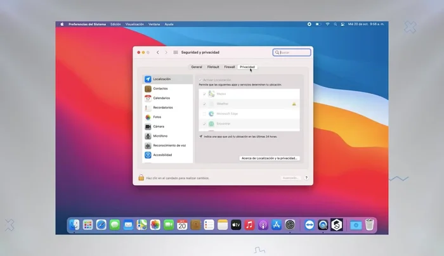Switch to the Firewall tab

[230, 67]
